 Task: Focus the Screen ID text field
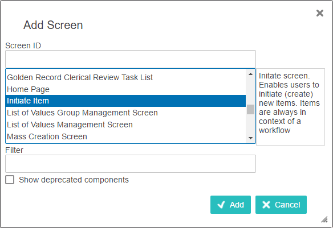[131, 59]
